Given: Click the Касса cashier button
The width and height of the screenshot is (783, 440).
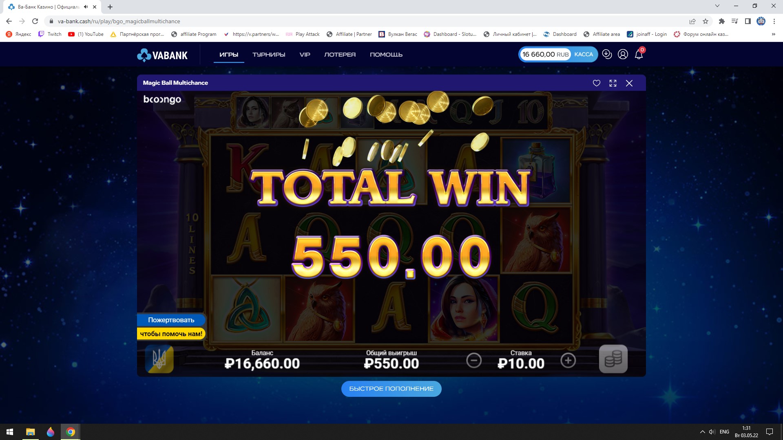Looking at the screenshot, I should (x=584, y=54).
